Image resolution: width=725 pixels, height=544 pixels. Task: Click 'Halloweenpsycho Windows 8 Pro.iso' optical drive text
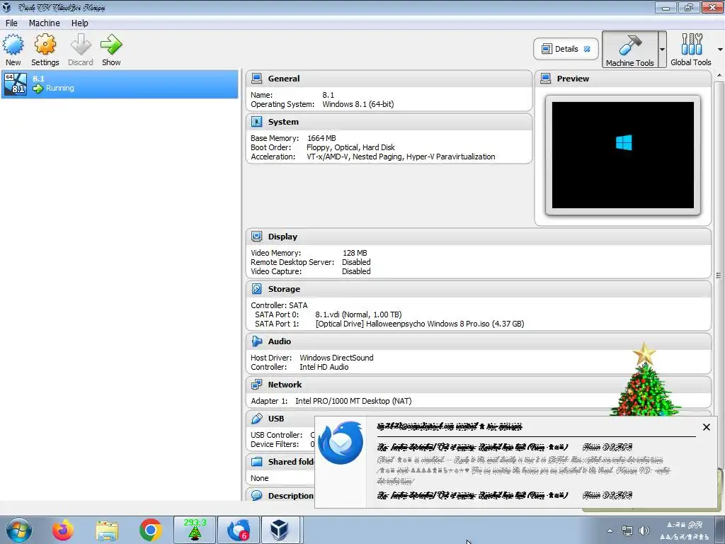420,324
